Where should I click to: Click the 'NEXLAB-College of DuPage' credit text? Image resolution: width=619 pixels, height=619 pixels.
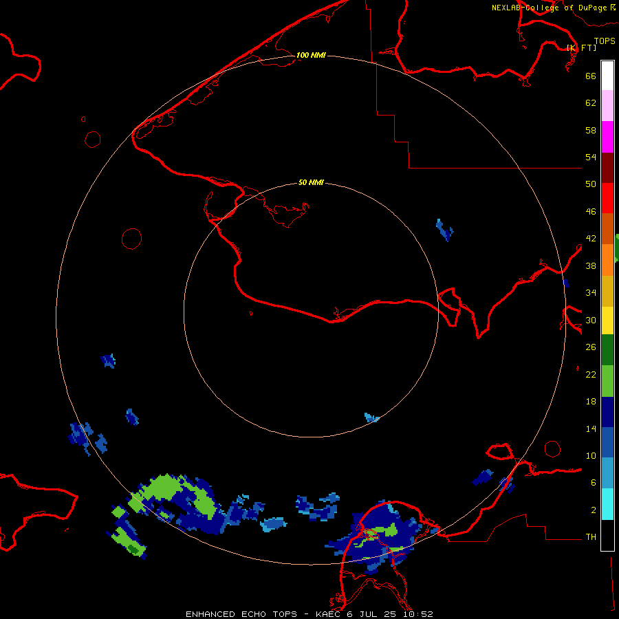[549, 8]
